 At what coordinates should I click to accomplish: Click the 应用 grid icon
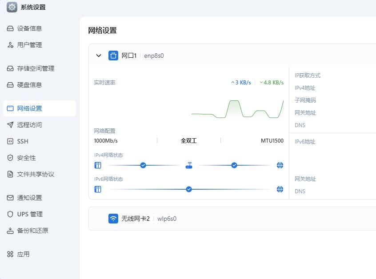pos(10,254)
